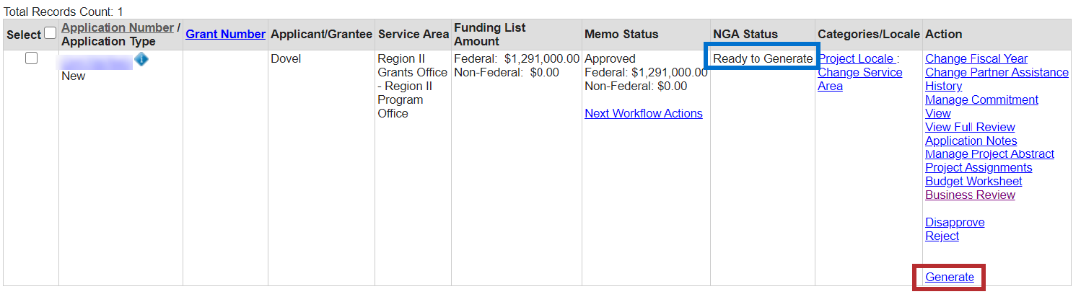Open the Budget Worksheet link
The width and height of the screenshot is (1081, 302).
(x=973, y=181)
